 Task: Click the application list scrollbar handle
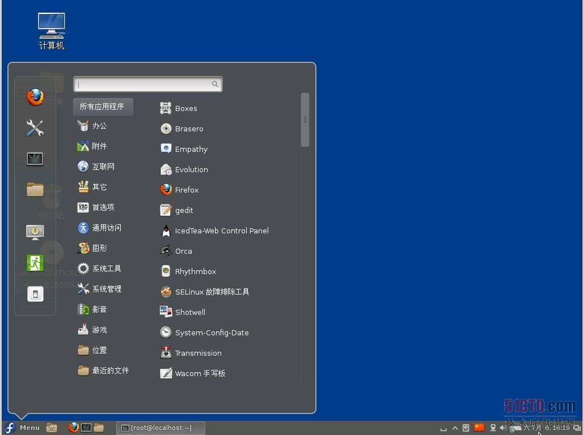305,120
